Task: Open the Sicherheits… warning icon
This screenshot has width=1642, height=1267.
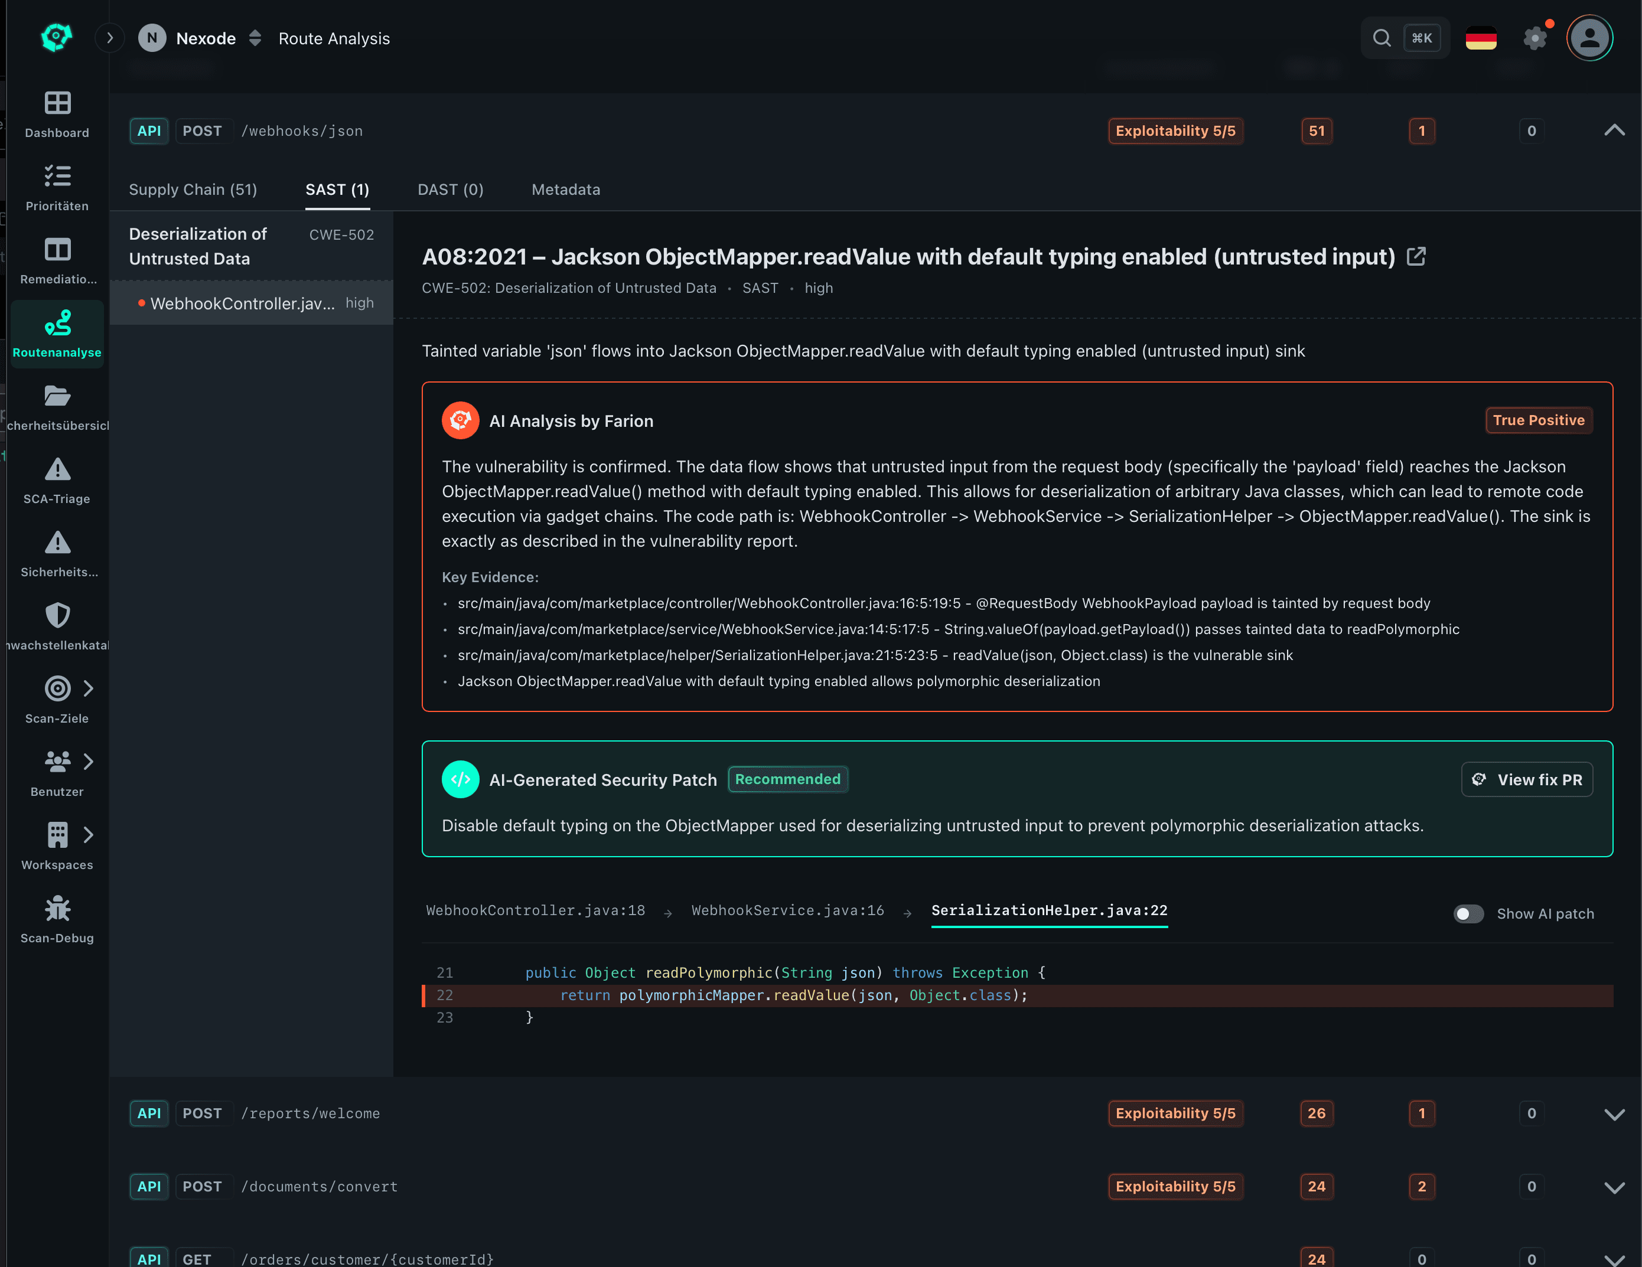Action: click(57, 542)
